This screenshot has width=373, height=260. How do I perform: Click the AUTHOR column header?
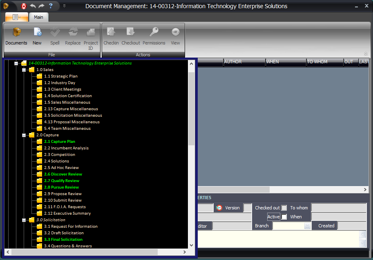coord(244,62)
